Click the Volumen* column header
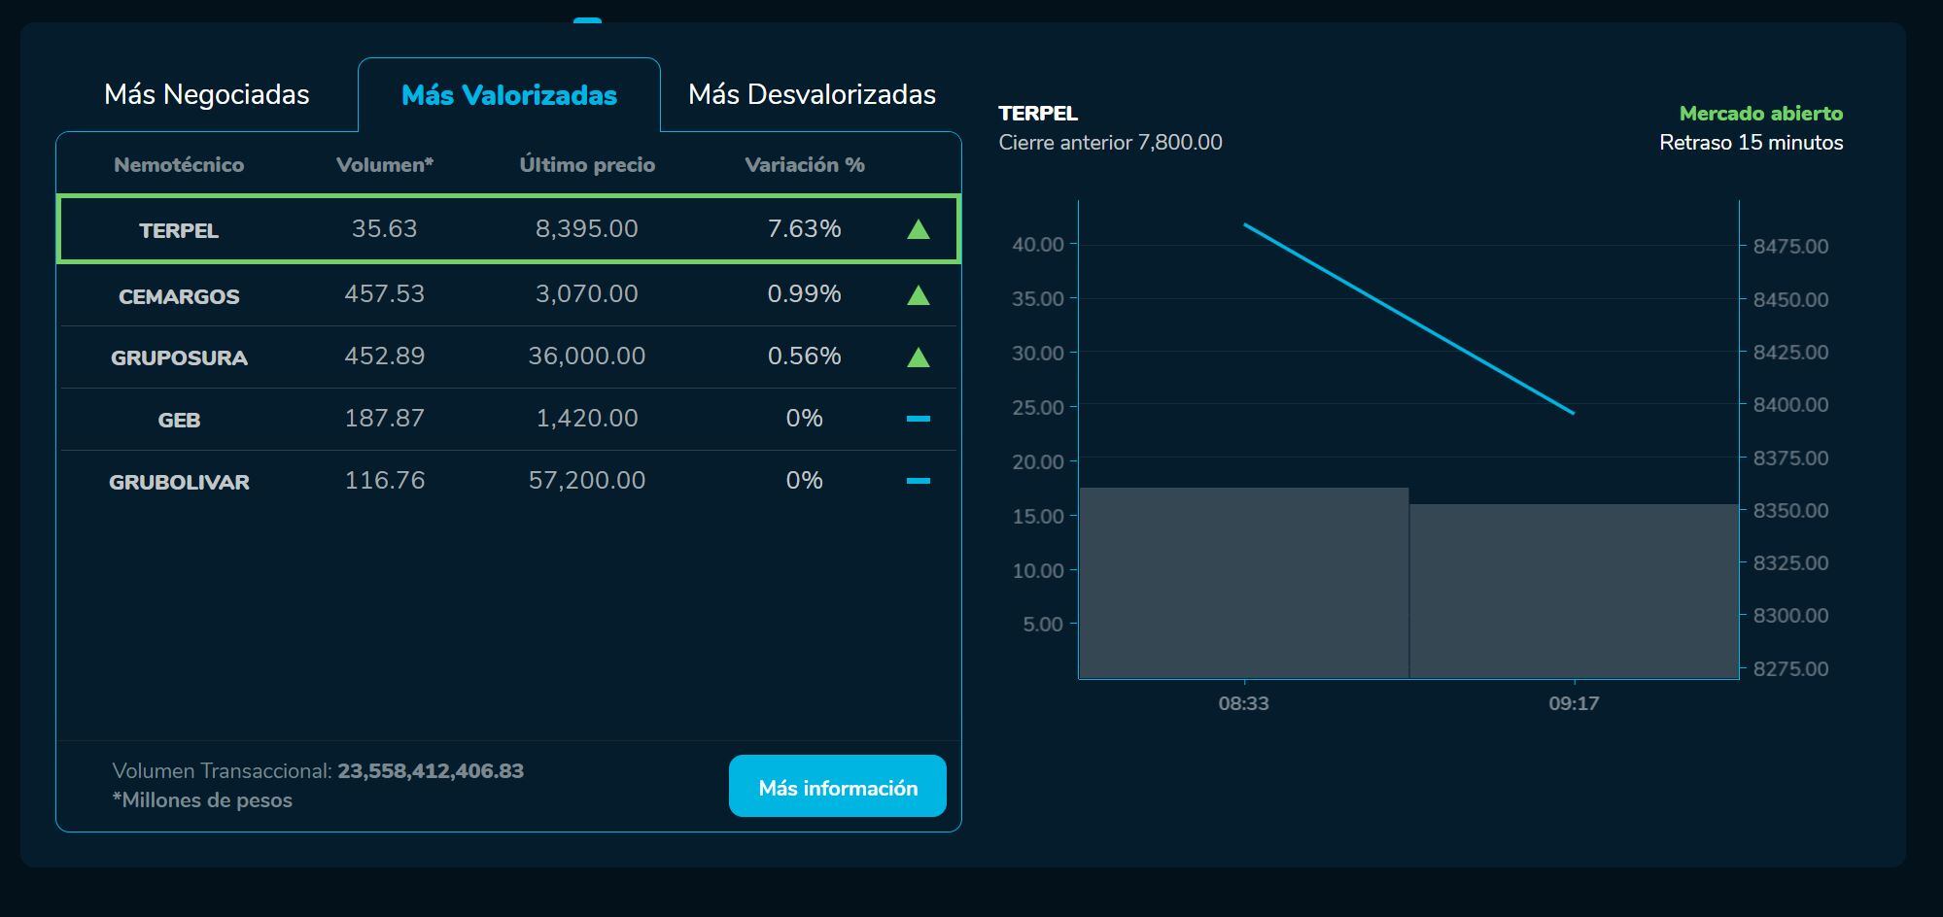The image size is (1943, 917). (x=385, y=165)
